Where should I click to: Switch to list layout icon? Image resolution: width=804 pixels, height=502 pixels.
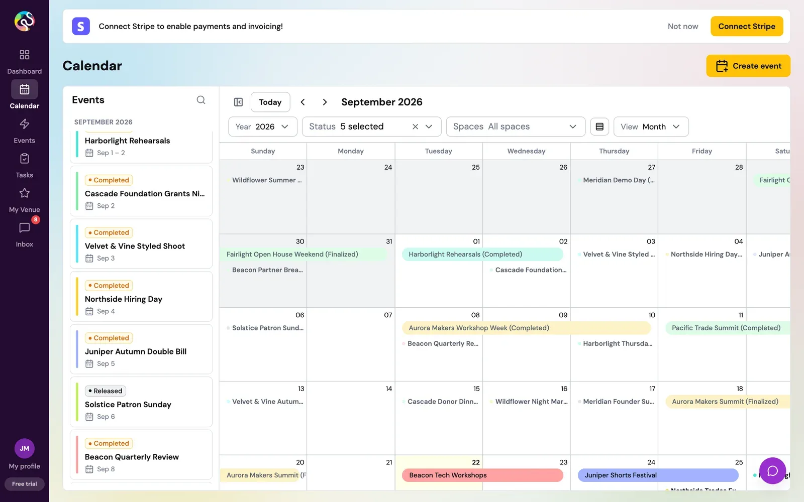pos(599,127)
